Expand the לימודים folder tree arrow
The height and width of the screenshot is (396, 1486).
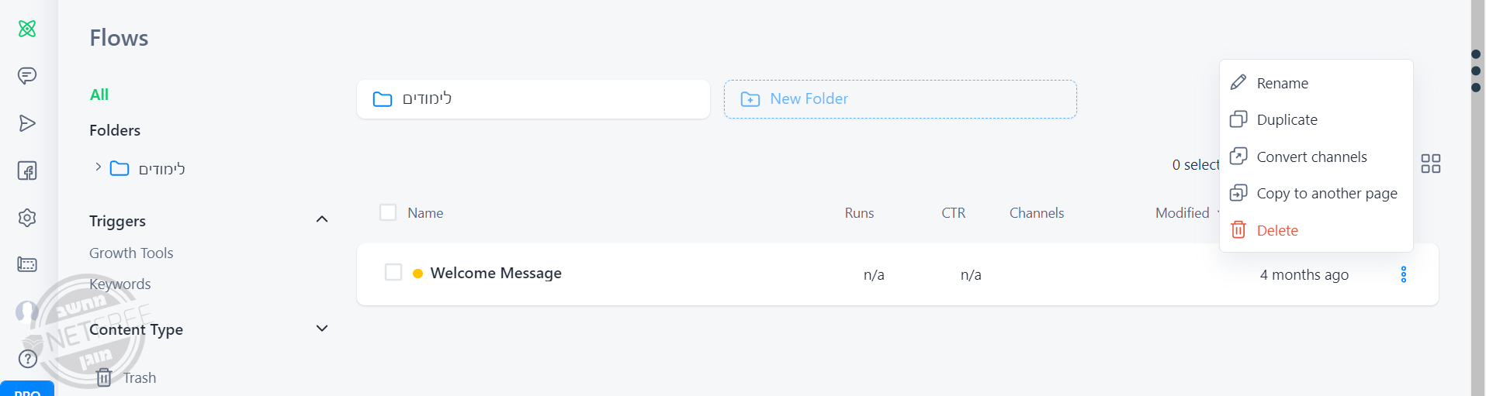[x=98, y=167]
